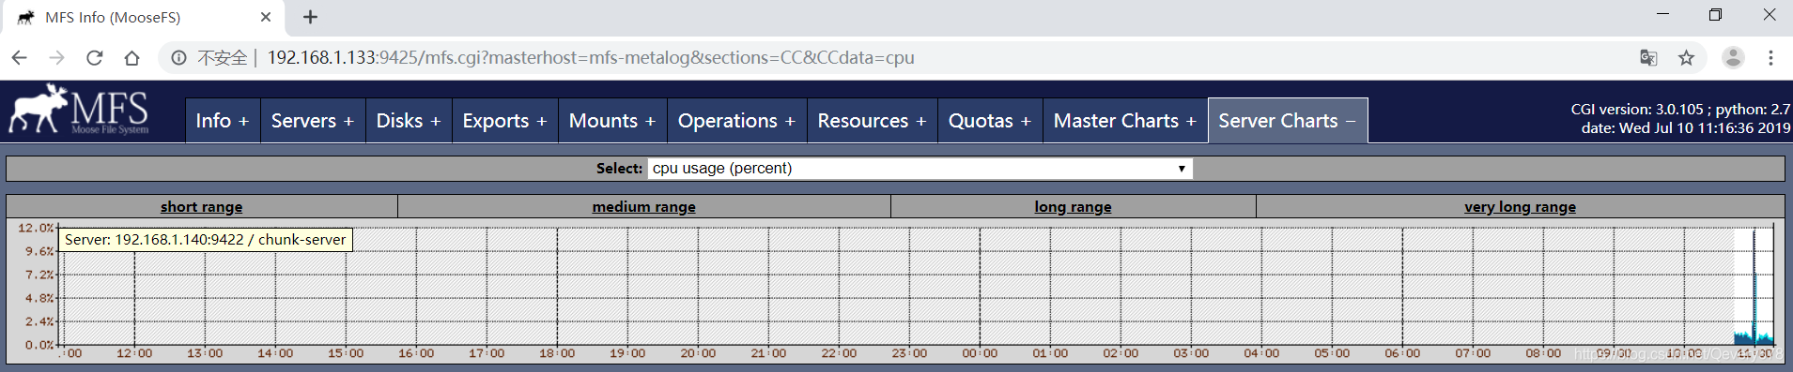This screenshot has width=1793, height=372.
Task: Open the cpu usage (percent) dropdown
Action: (920, 169)
